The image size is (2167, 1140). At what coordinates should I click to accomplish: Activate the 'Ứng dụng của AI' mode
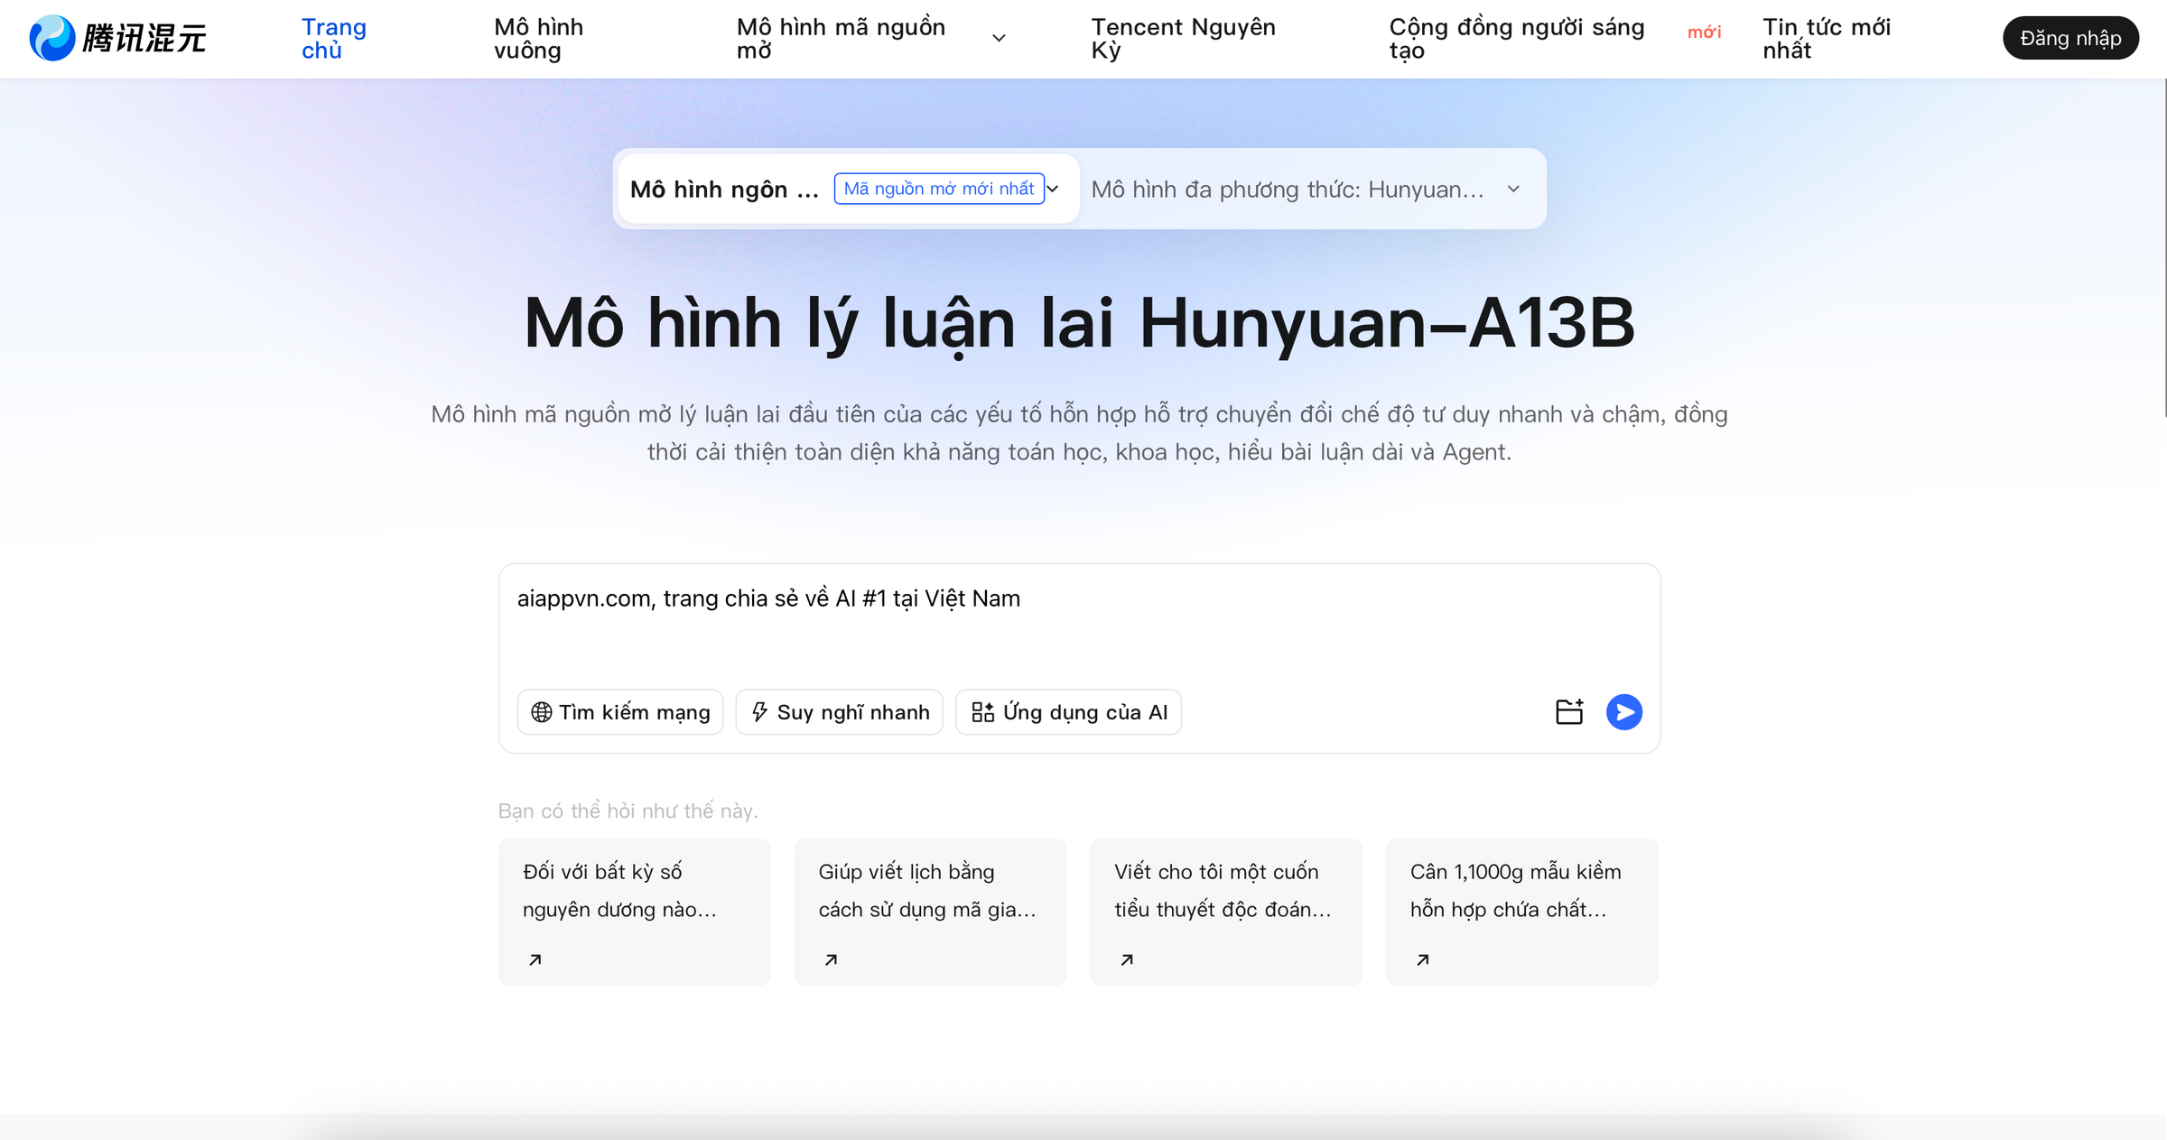(1068, 712)
